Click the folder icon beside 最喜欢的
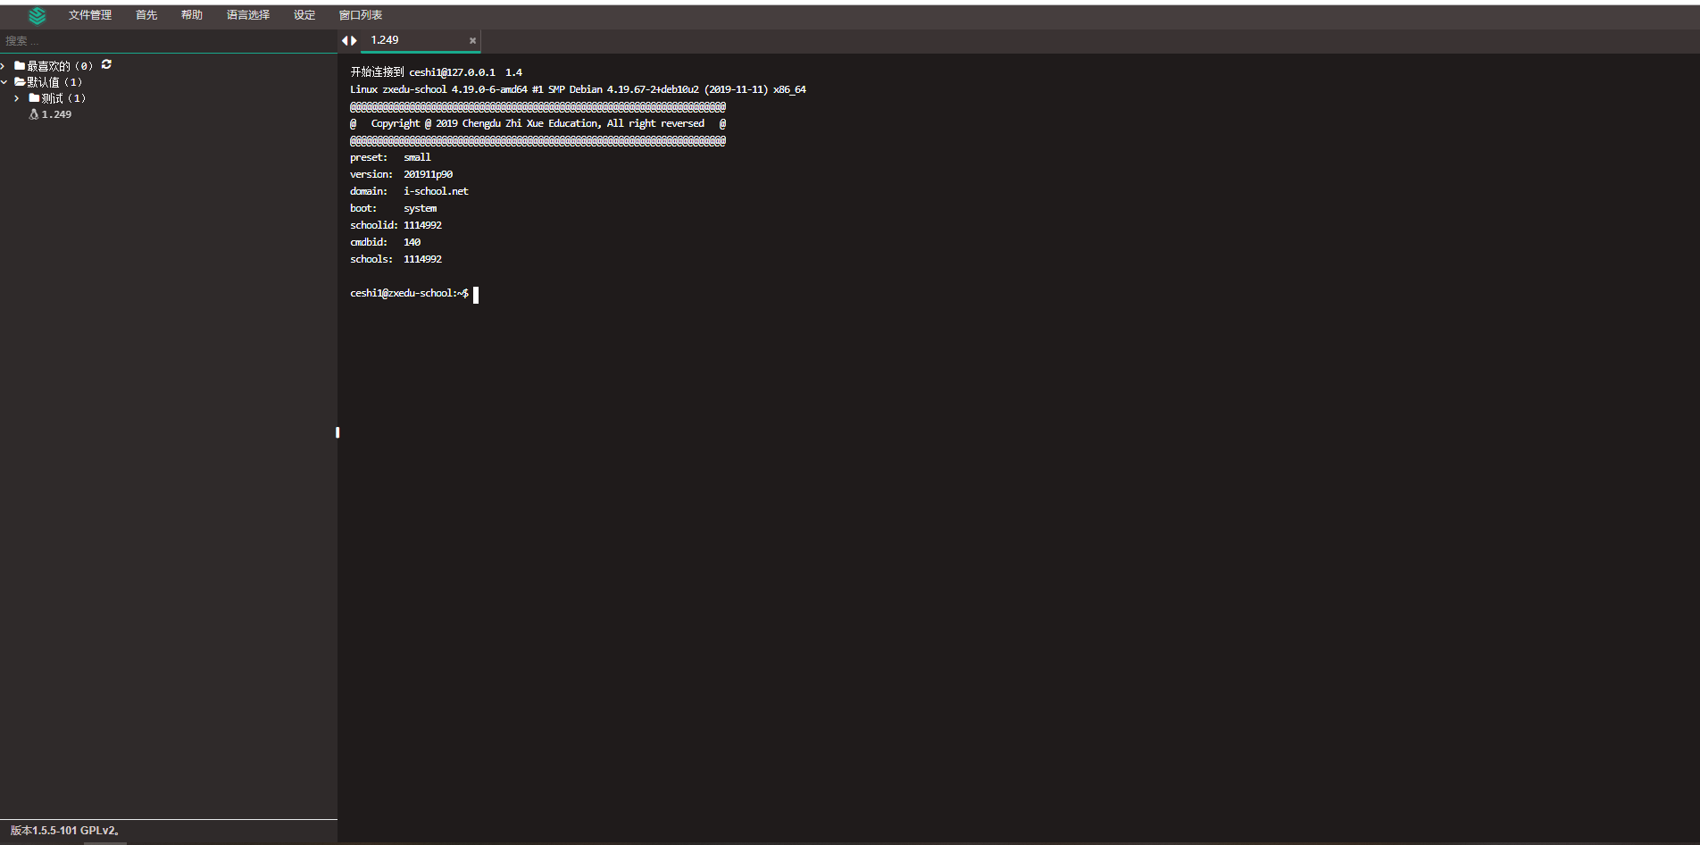Viewport: 1700px width, 845px height. [20, 66]
